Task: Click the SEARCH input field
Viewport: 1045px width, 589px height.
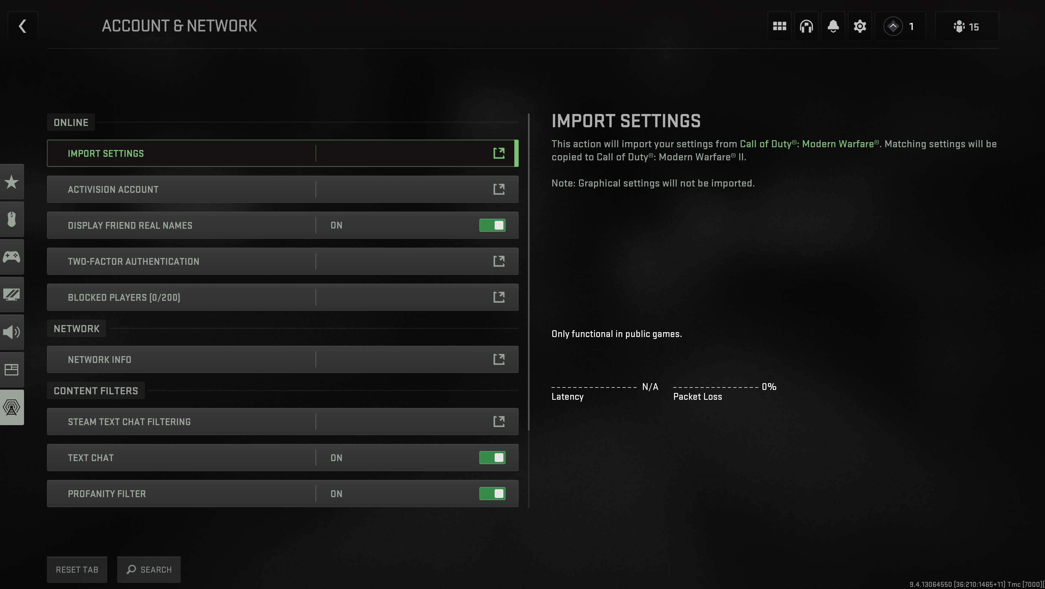Action: coord(149,570)
